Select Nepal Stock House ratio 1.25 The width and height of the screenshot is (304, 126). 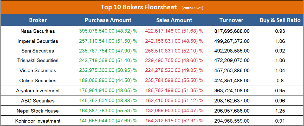280,111
